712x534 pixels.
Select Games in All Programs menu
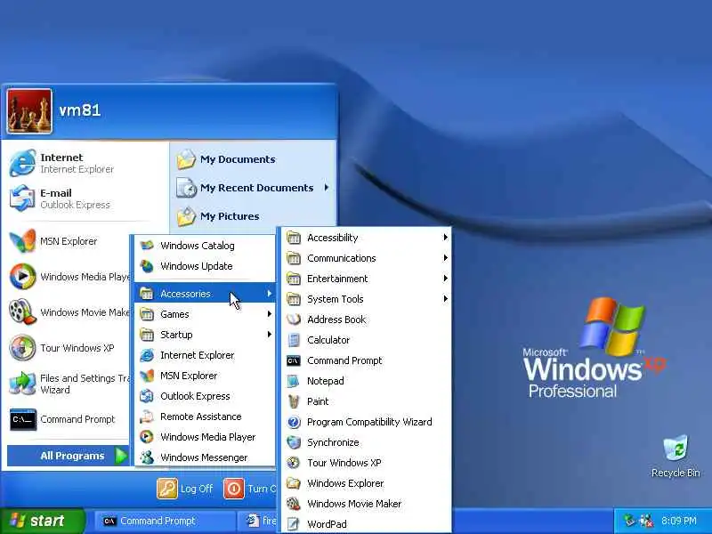(x=205, y=314)
